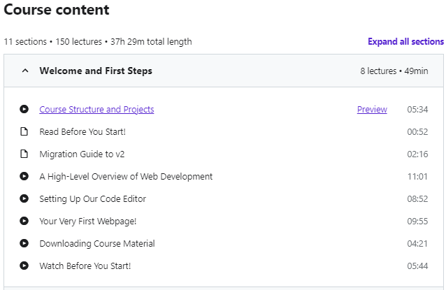
Task: Click play icon beside High-Level Overview of Web Development
Action: [x=24, y=176]
